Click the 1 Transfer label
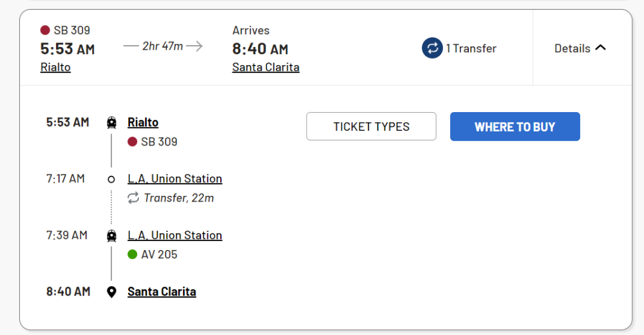The height and width of the screenshot is (335, 644). (471, 48)
